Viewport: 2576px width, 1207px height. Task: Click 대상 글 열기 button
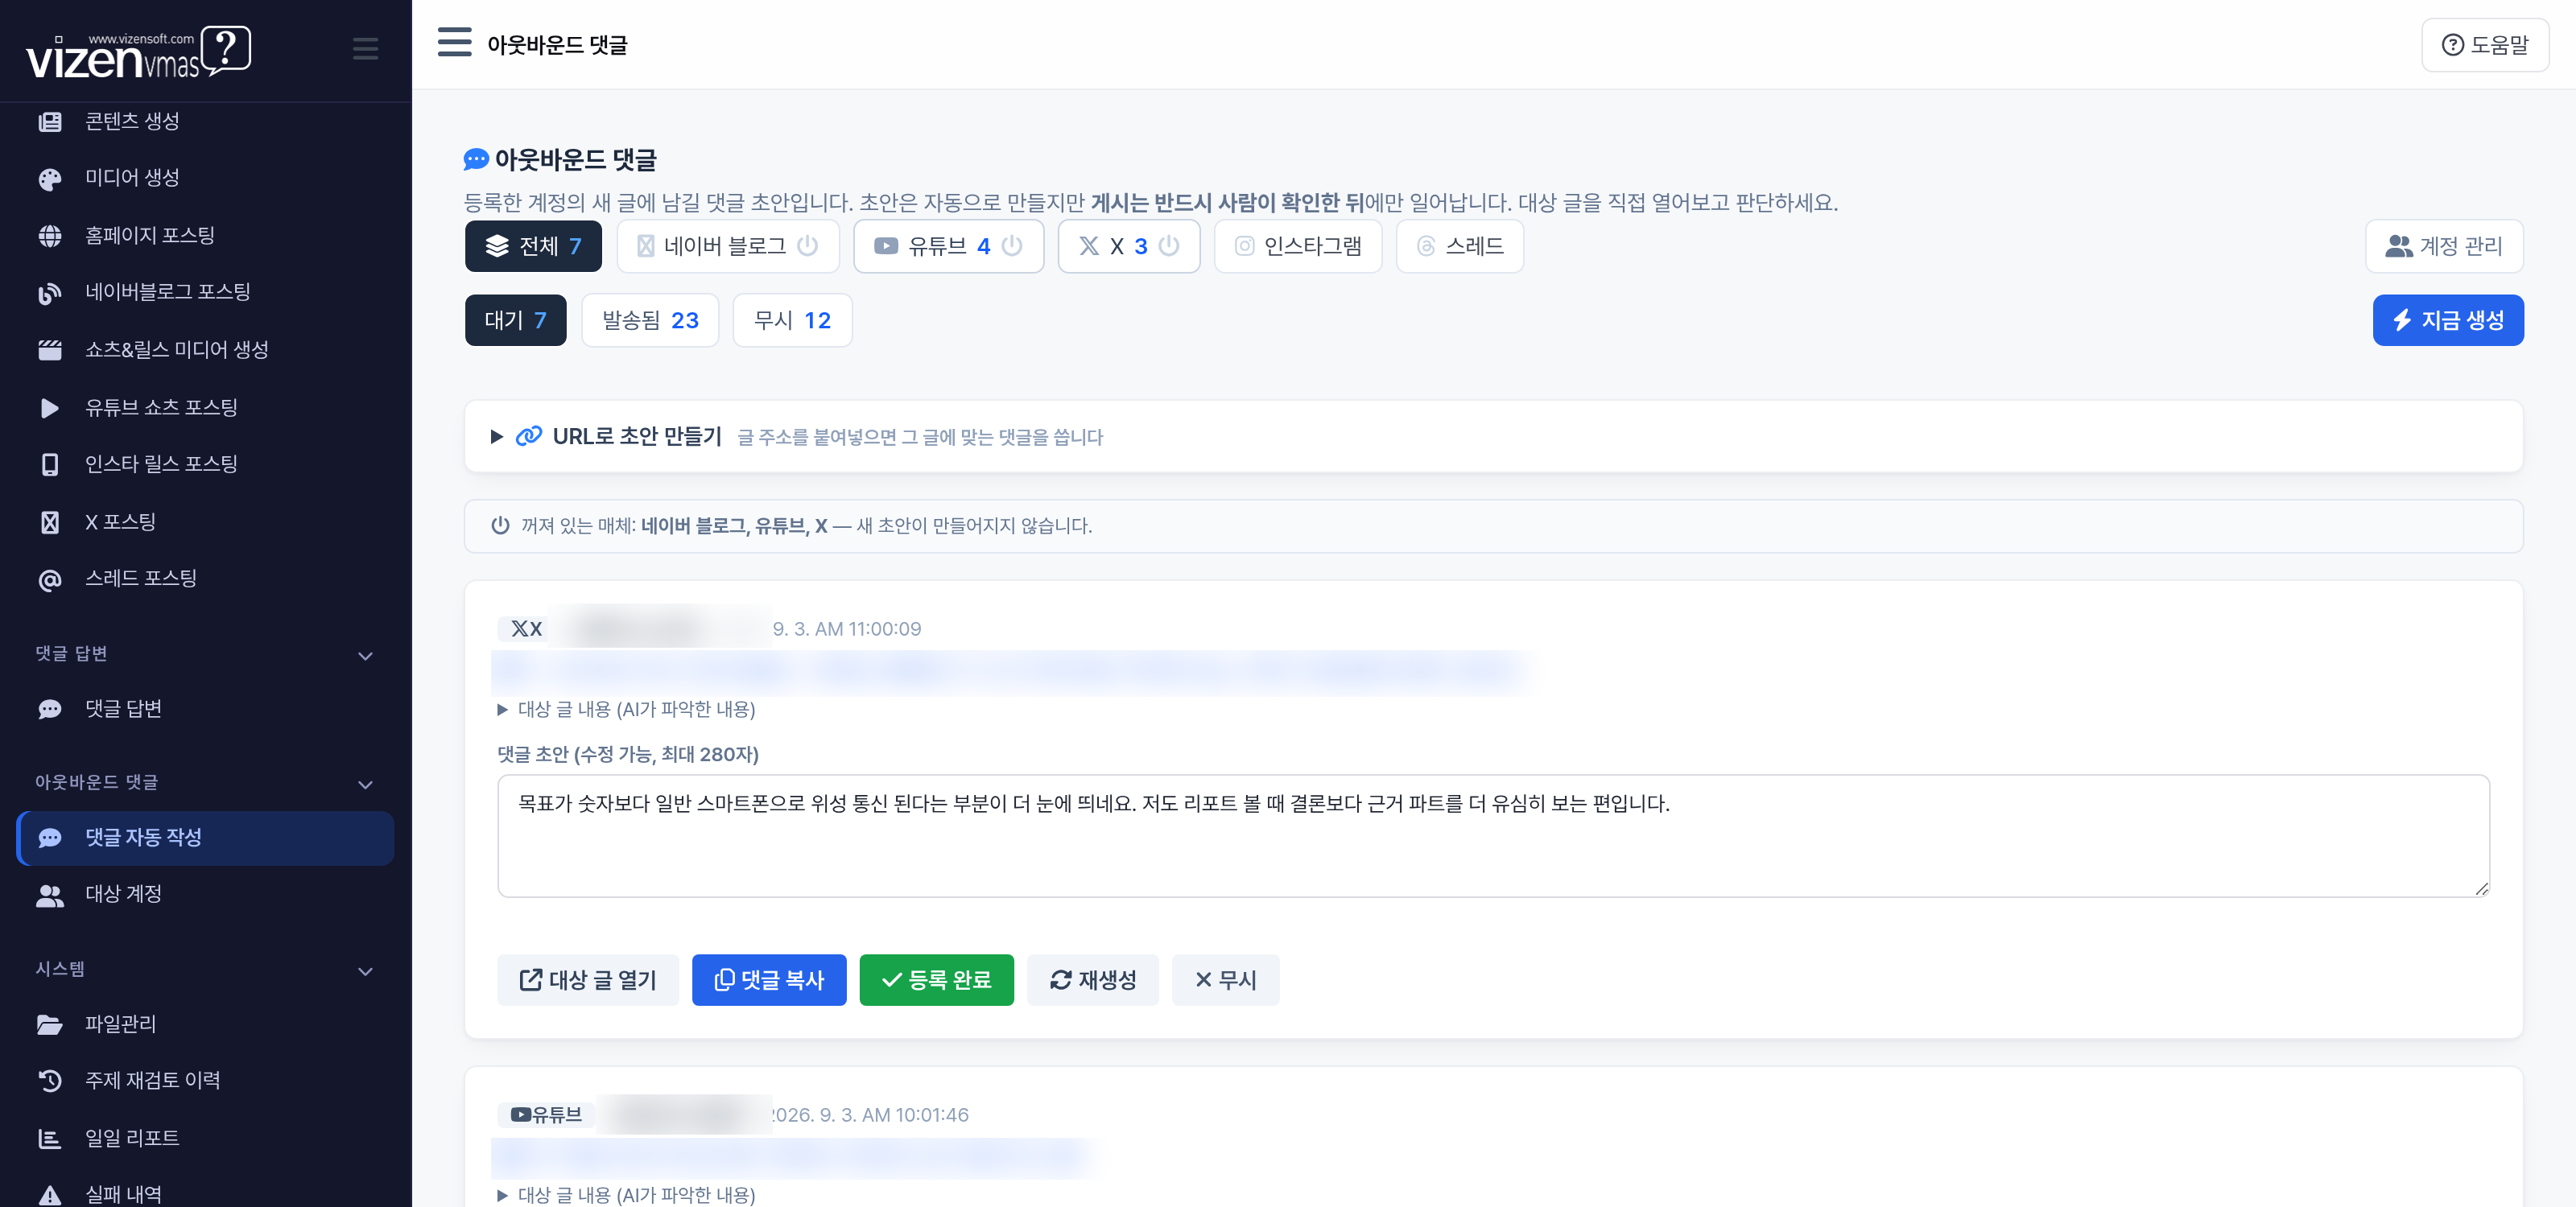coord(588,979)
